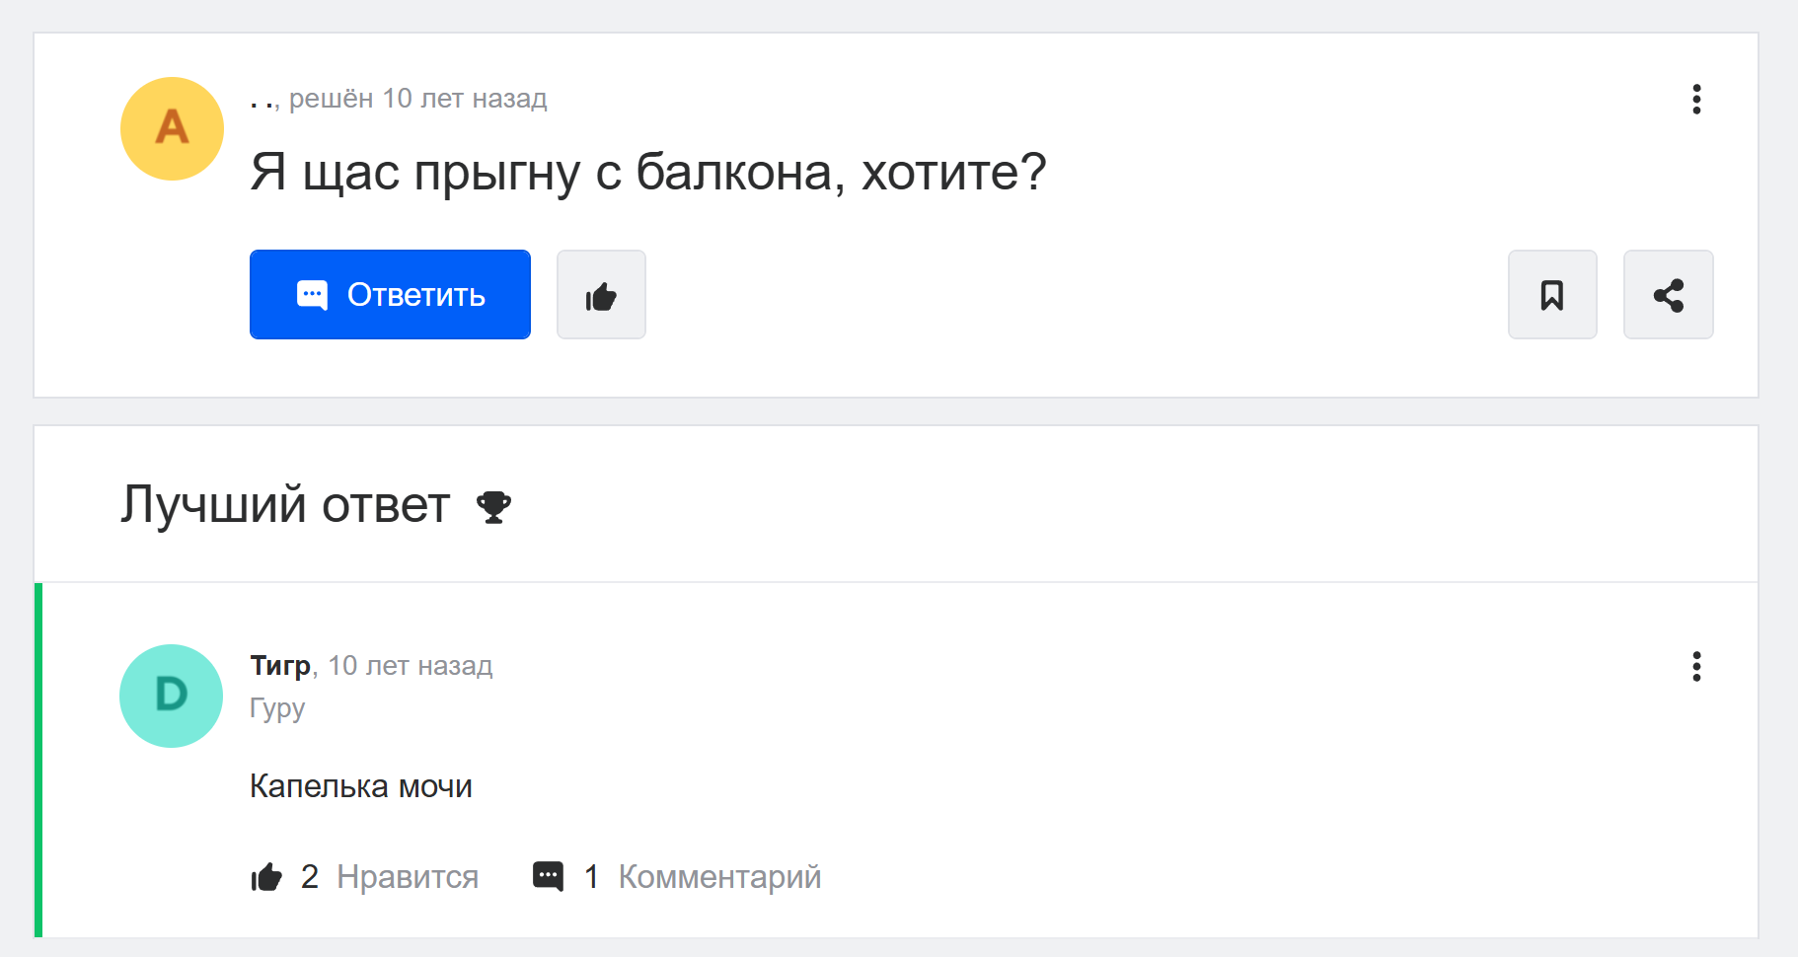Open the three-dot menu on Тигр's answer
Image resolution: width=1798 pixels, height=957 pixels.
1696,666
